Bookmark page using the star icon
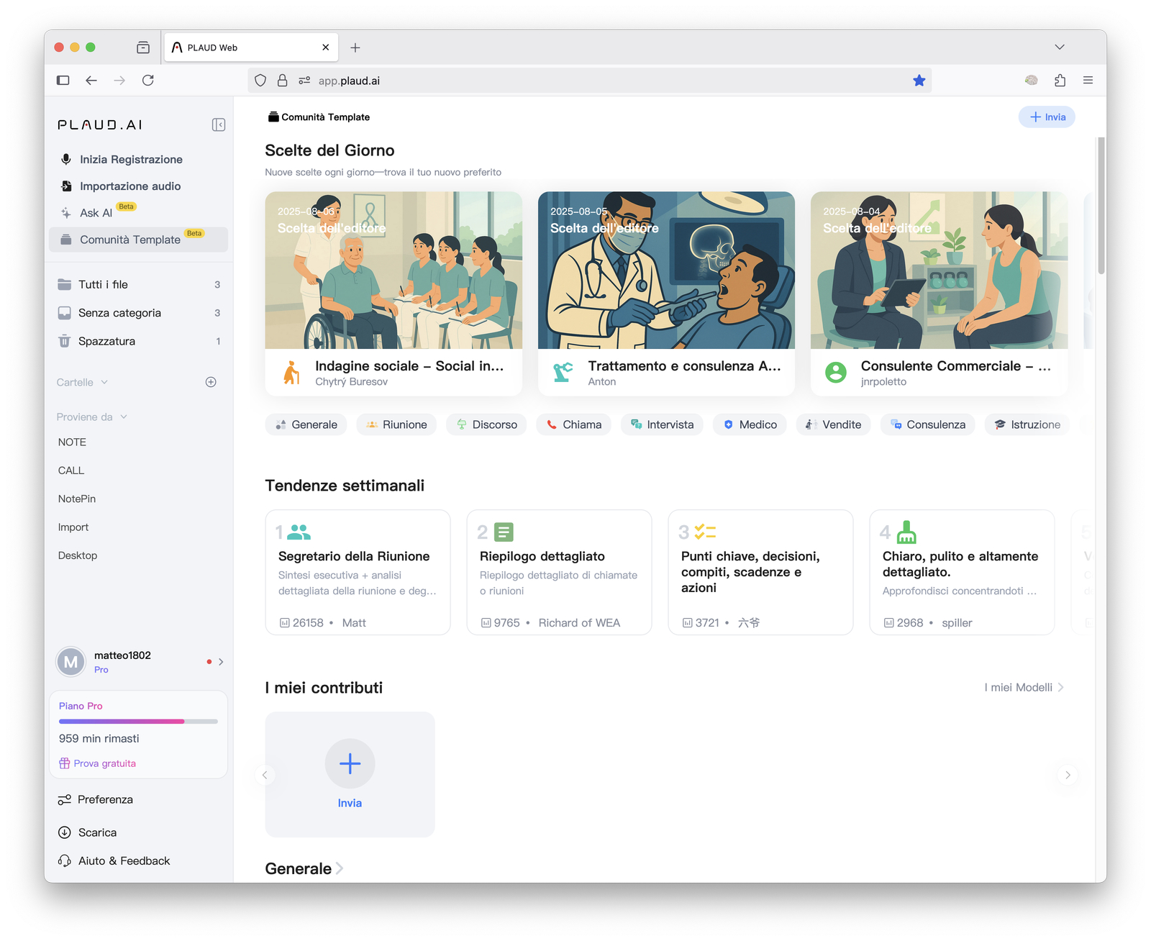1151x941 pixels. 919,81
